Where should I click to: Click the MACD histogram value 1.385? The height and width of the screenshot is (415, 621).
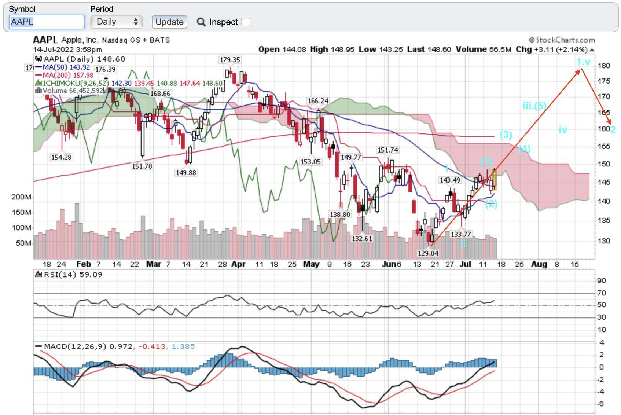[x=183, y=346]
